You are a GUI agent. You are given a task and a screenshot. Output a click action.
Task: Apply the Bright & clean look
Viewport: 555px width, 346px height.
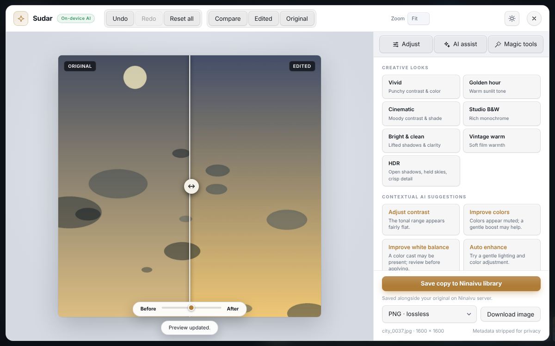421,141
